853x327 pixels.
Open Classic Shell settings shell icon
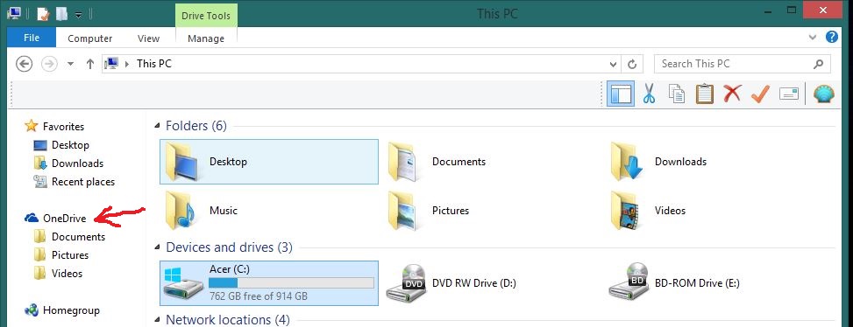824,94
